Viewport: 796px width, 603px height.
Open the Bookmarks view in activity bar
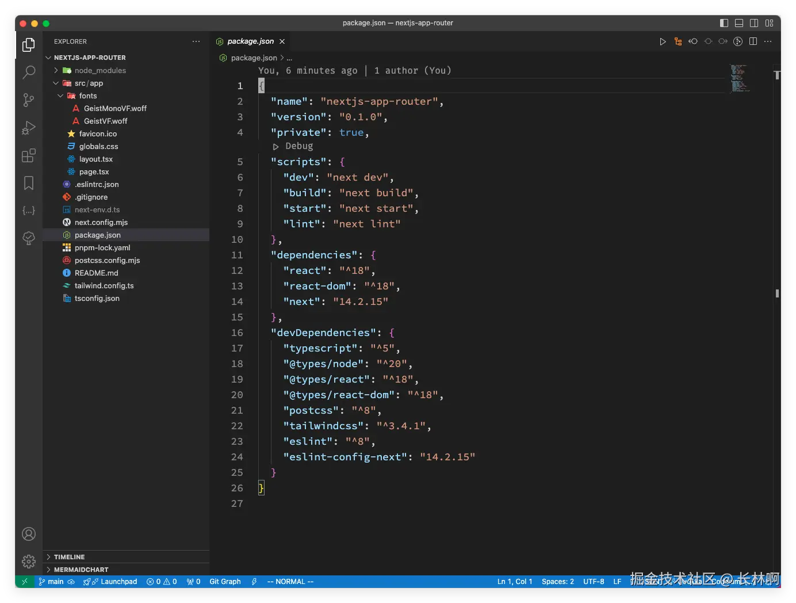[x=28, y=183]
